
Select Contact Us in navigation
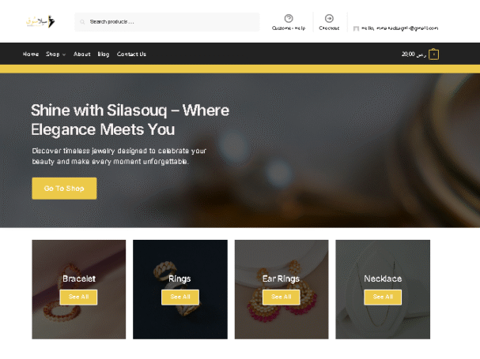coord(131,54)
